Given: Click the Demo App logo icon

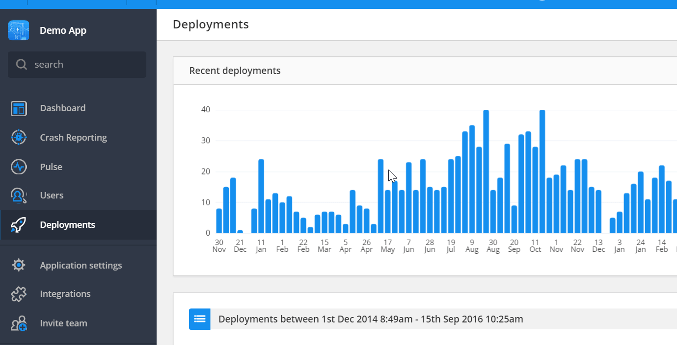Looking at the screenshot, I should (18, 30).
